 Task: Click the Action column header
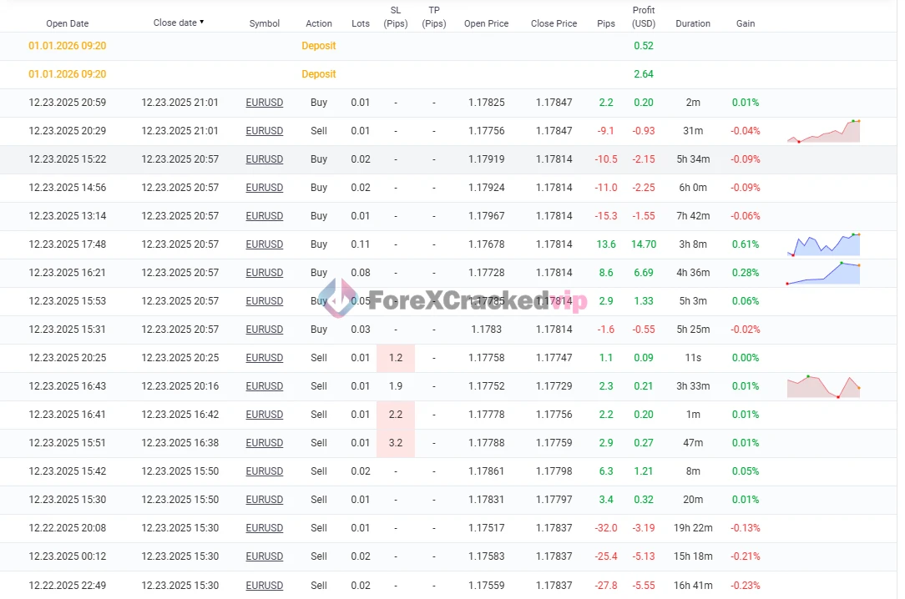318,23
